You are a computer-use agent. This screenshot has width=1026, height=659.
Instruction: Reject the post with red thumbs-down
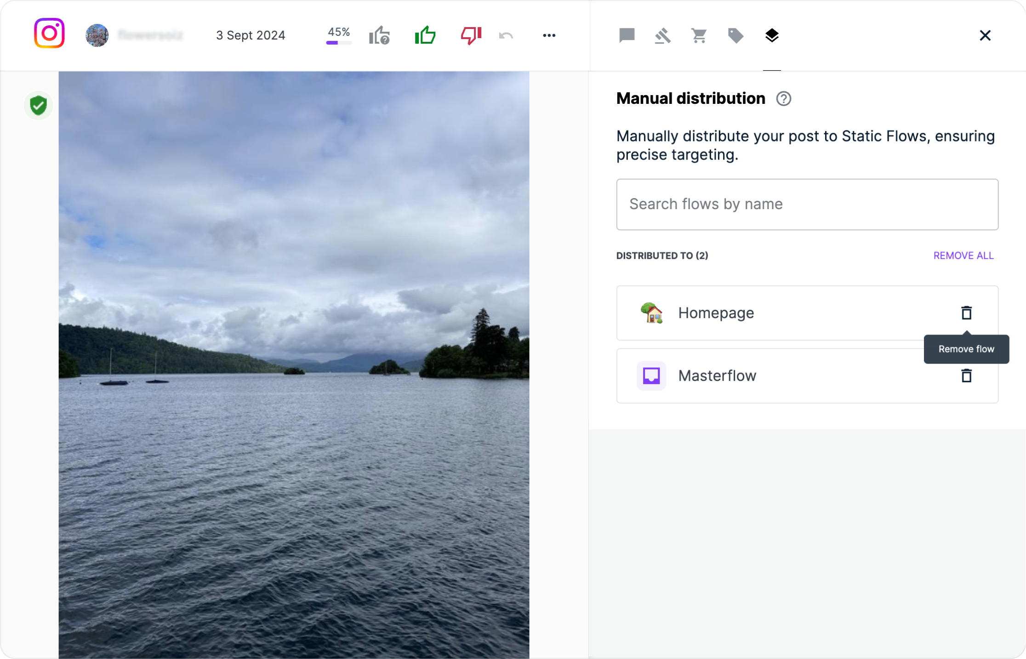[471, 35]
